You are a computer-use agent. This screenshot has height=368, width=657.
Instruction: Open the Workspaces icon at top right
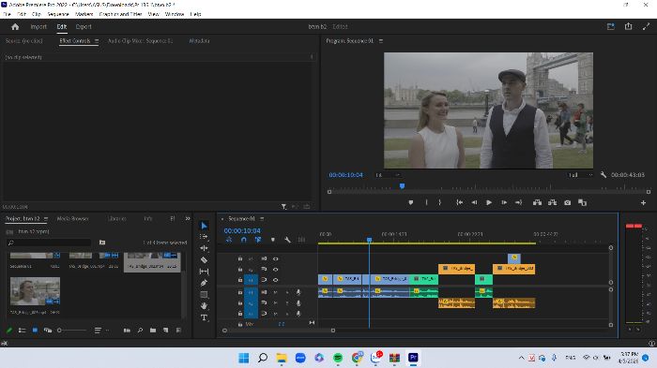pyautogui.click(x=610, y=26)
